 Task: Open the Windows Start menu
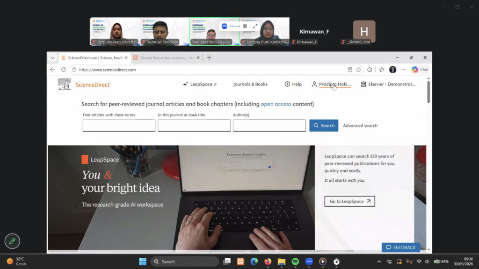pos(143,262)
